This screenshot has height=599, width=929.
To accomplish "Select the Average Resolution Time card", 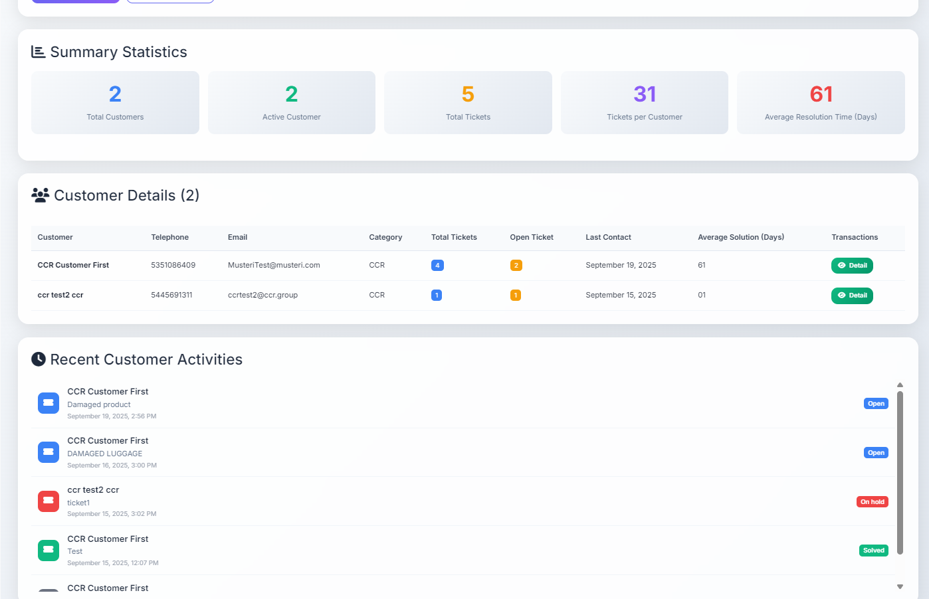I will [x=821, y=103].
